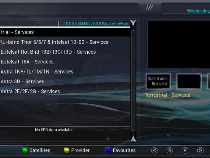Click the empty black thumbnail beside Nachtfalke
The image size is (210, 158).
click(189, 81)
